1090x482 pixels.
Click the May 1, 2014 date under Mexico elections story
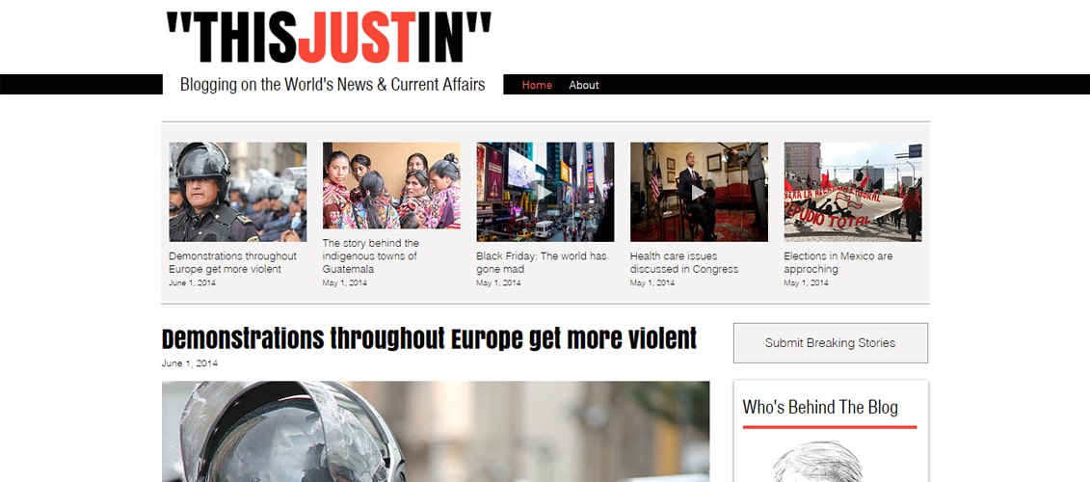click(x=807, y=283)
